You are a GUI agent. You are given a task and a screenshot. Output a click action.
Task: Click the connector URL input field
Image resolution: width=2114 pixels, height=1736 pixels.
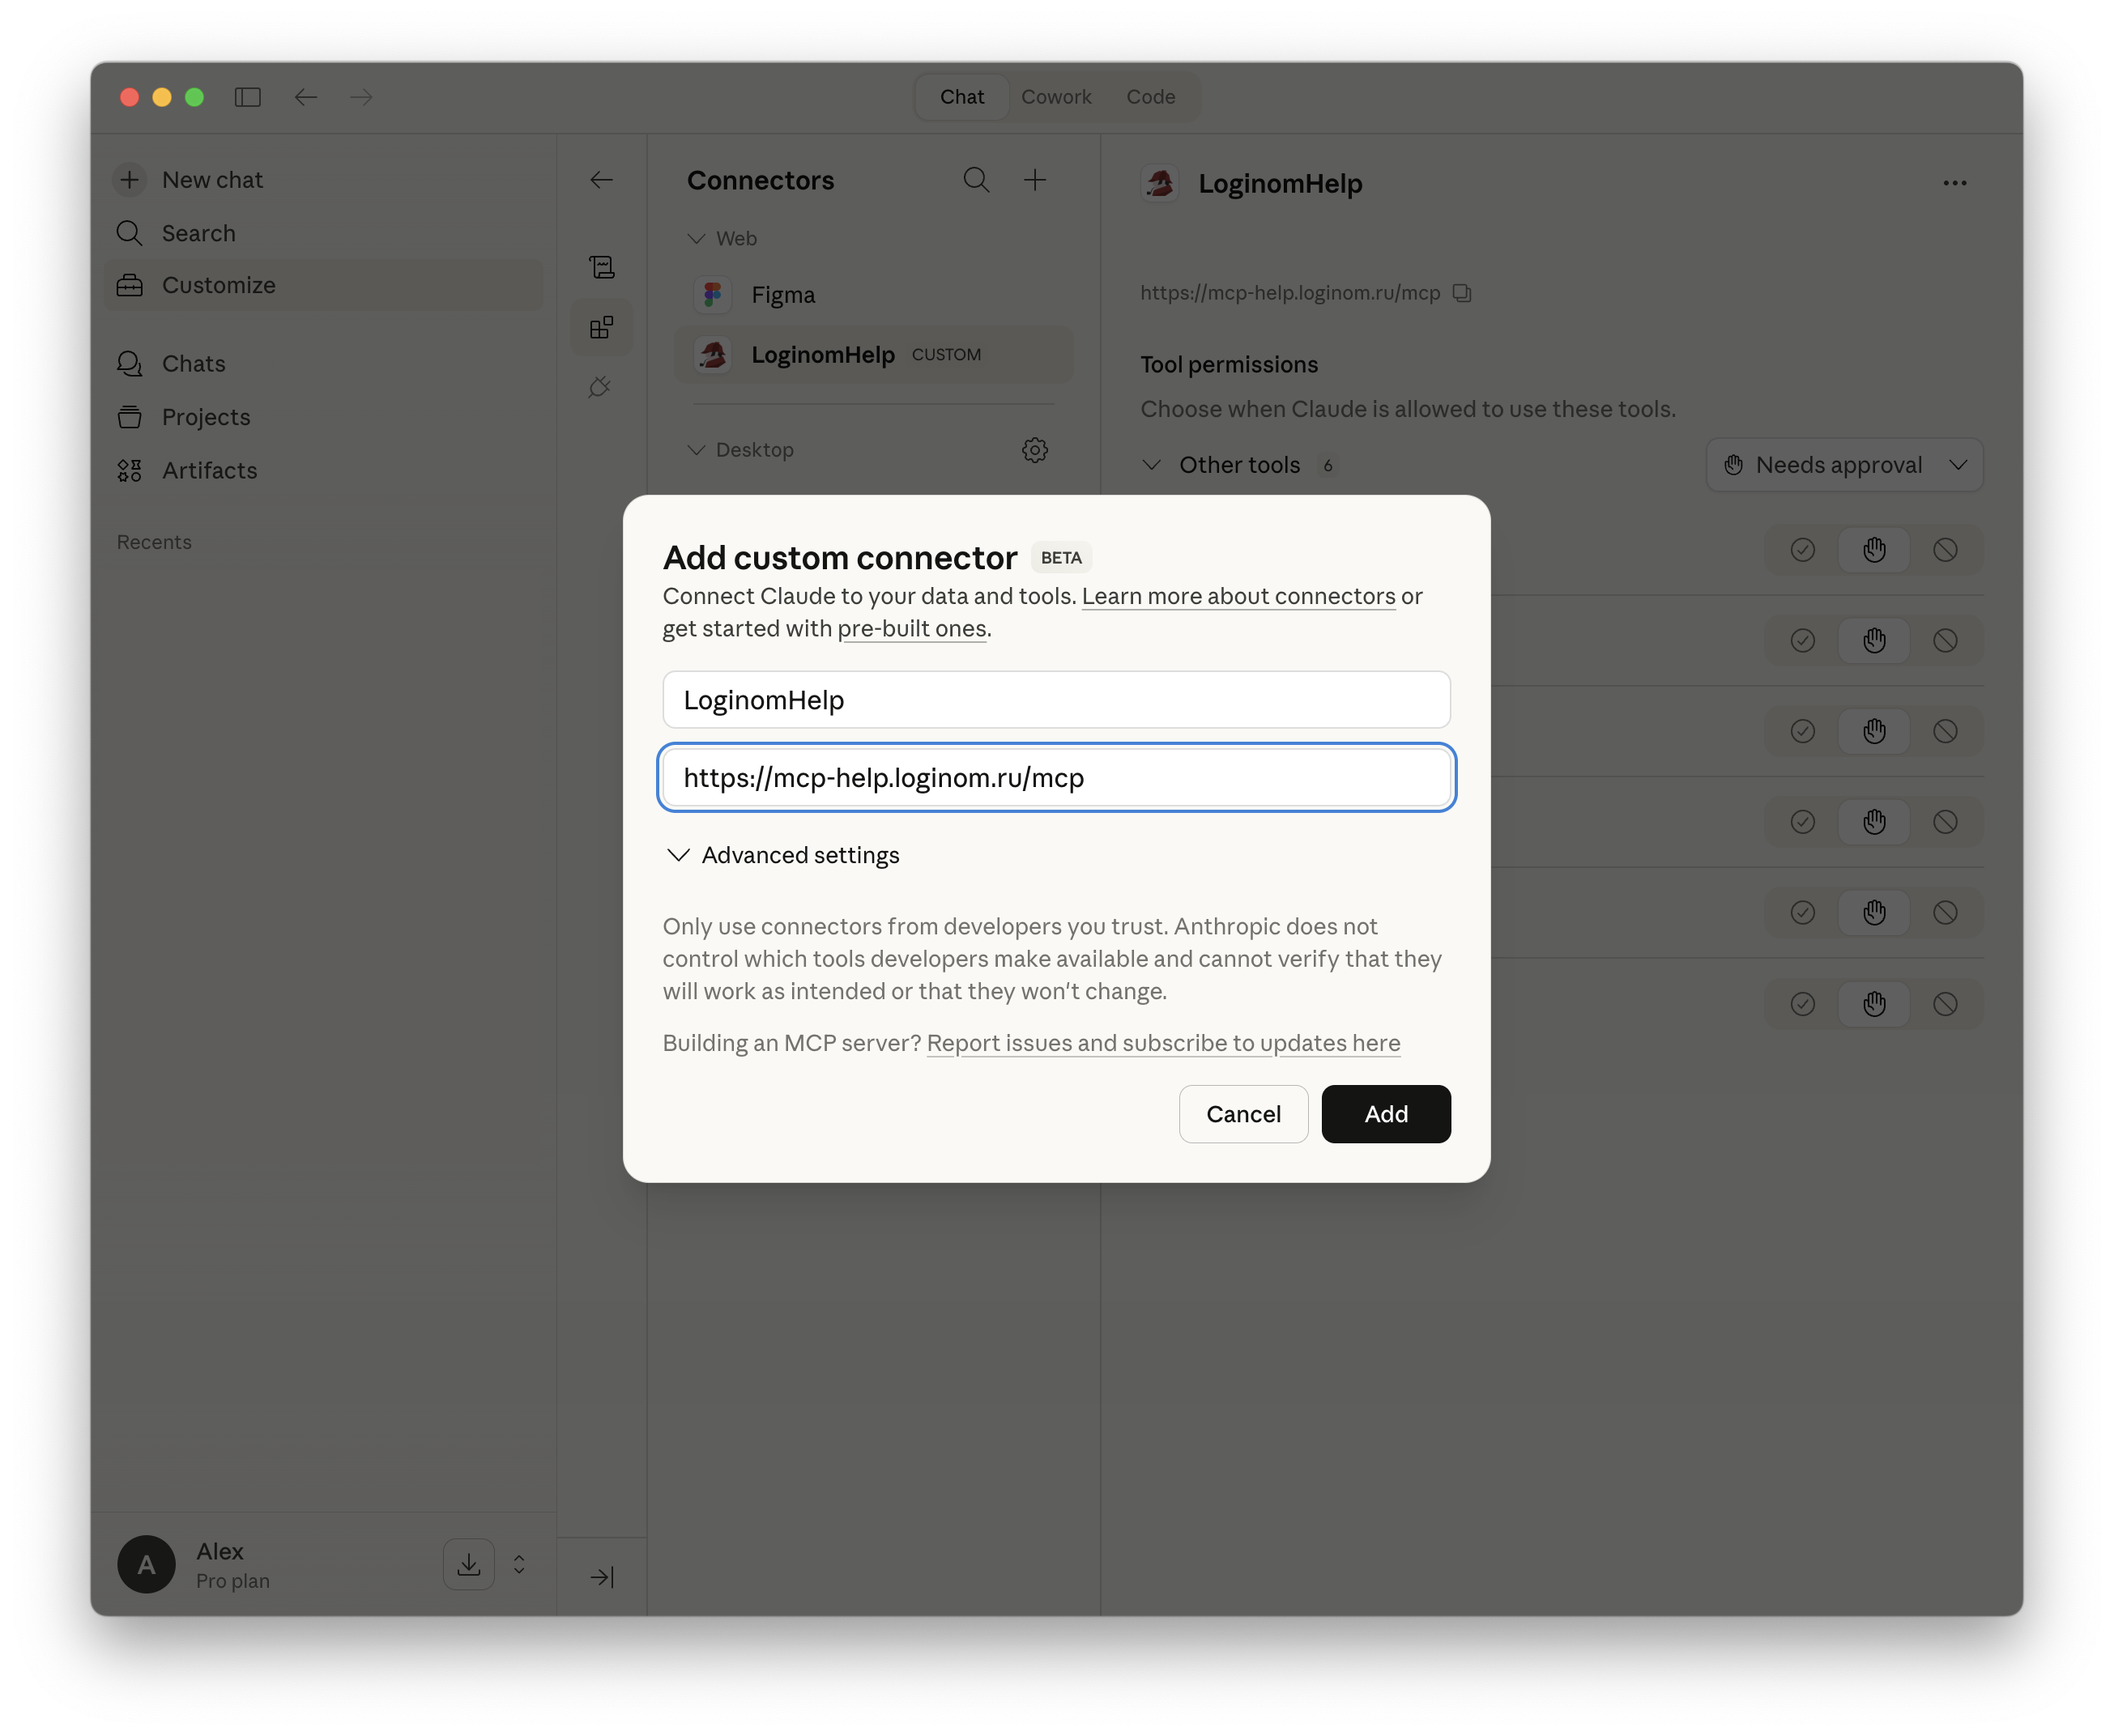tap(1055, 778)
